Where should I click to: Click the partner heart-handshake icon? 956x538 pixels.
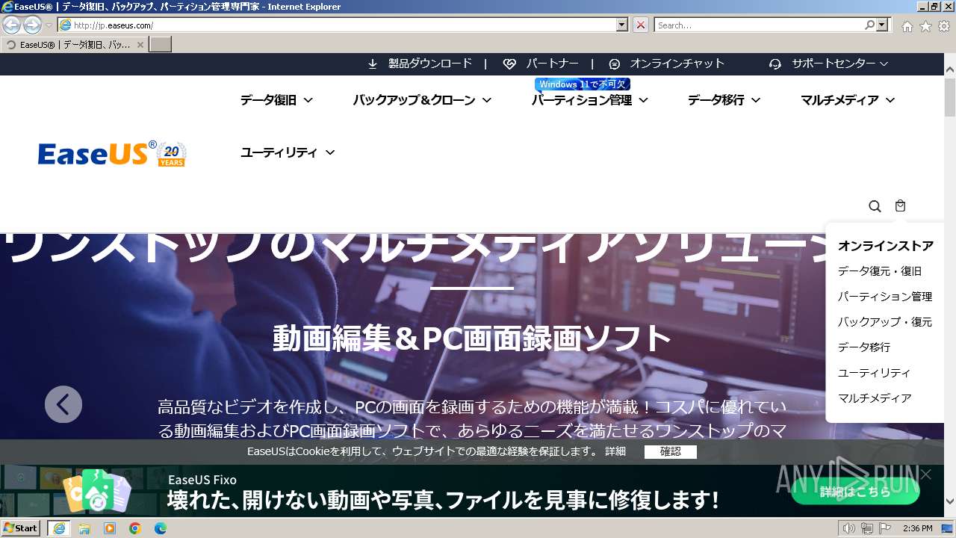pos(509,64)
